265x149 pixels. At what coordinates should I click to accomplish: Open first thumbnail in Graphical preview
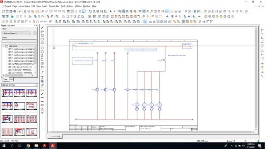(x=7, y=93)
